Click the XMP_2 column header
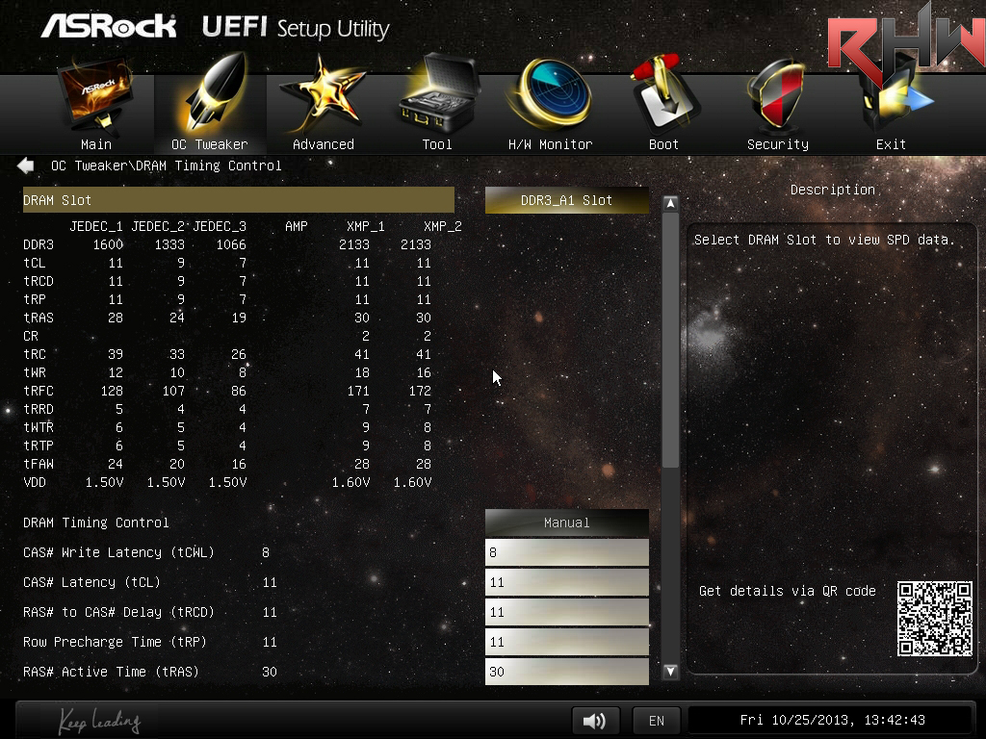 [443, 226]
